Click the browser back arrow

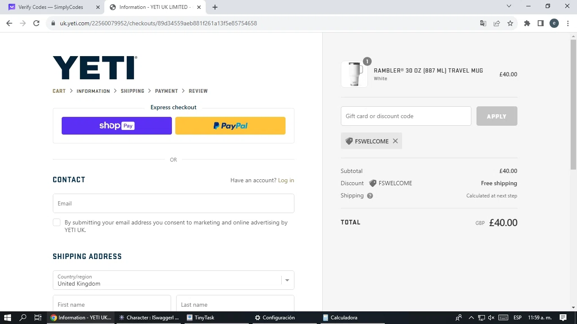point(9,23)
